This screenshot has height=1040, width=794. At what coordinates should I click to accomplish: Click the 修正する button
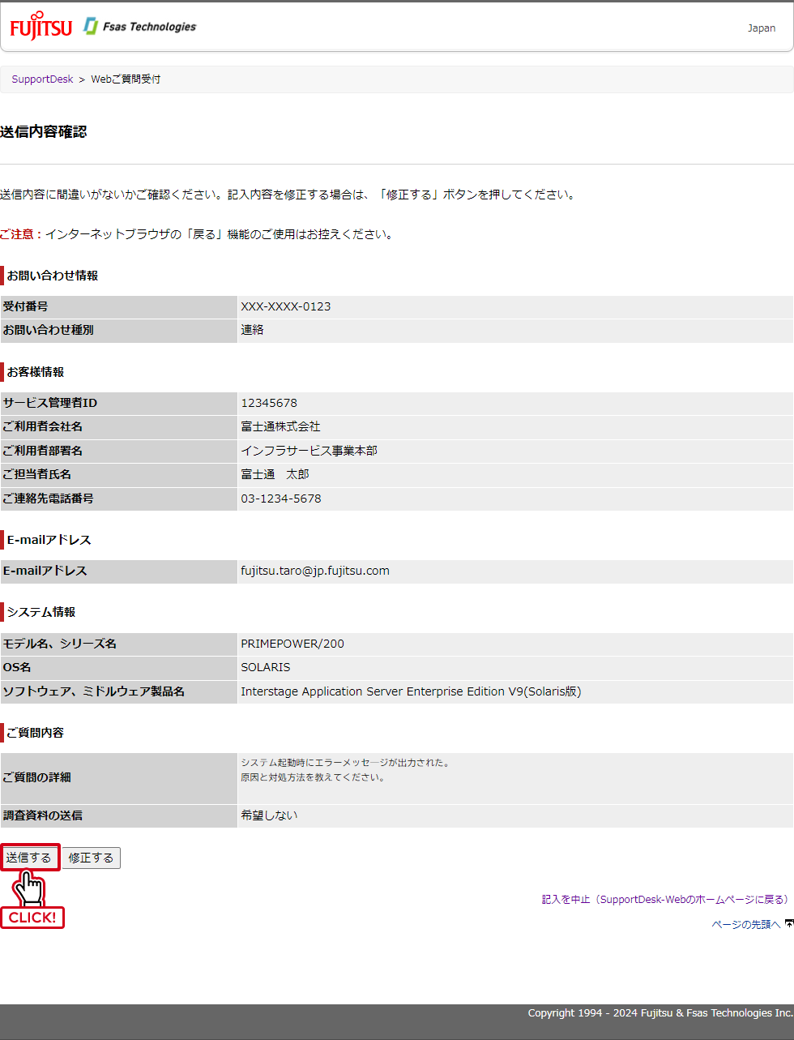click(92, 858)
